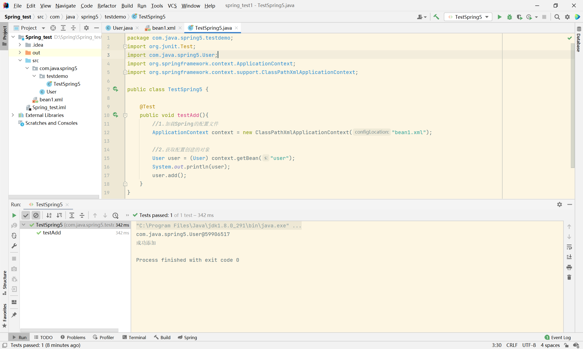Rerun tests with the green play icon

[14, 215]
